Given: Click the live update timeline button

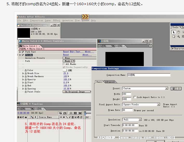Looking at the screenshot, I should coord(60,113).
